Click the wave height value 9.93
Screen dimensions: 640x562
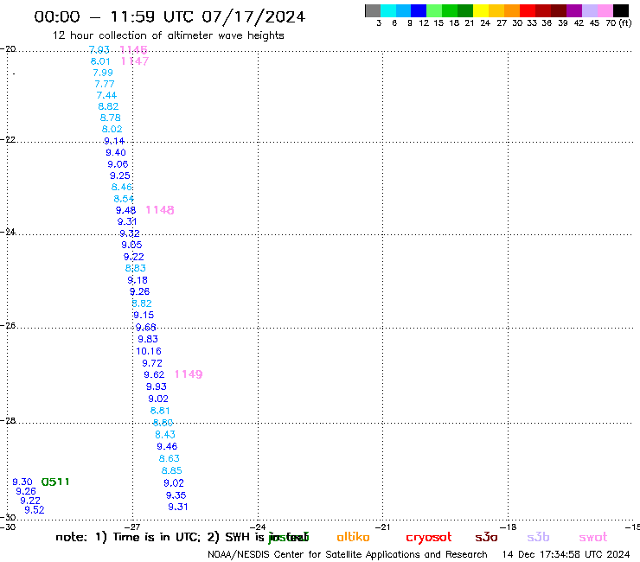tap(157, 386)
